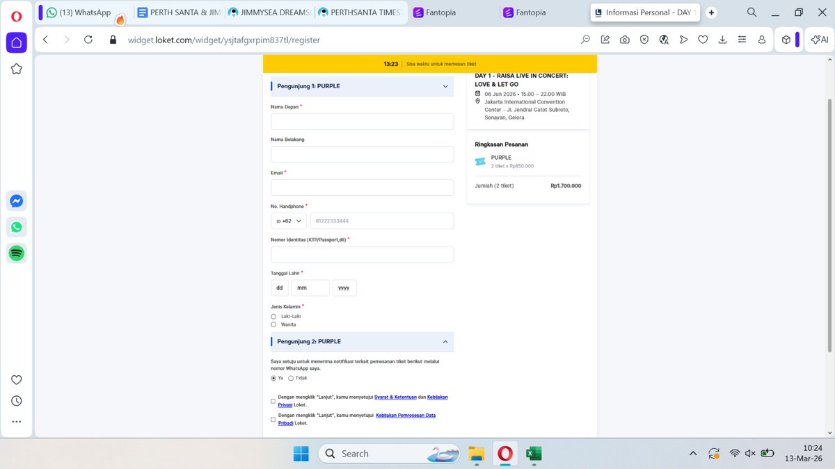The height and width of the screenshot is (469, 835).
Task: Click the Nama Belakang input field
Action: 362,154
